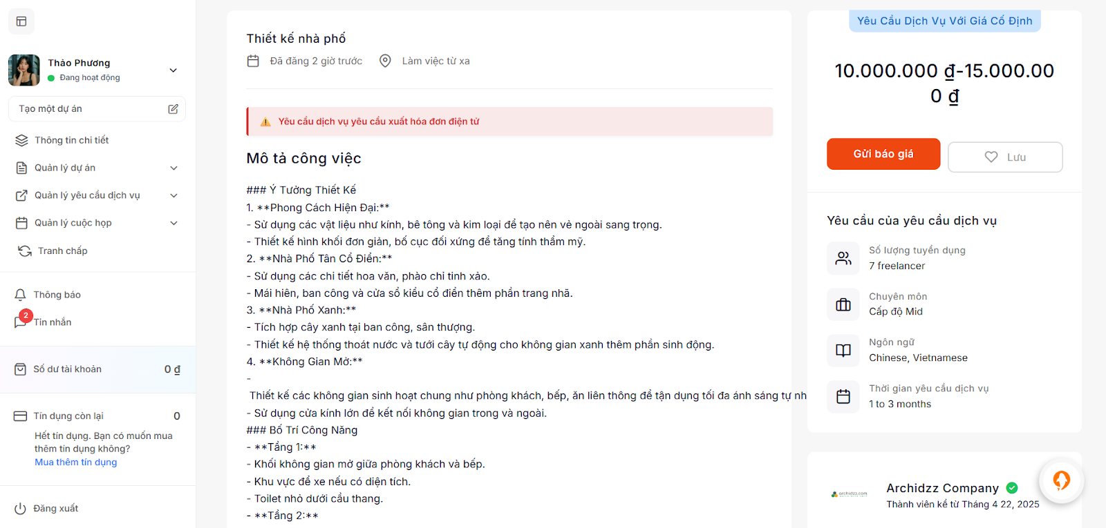Open Tin nhắn message icon with badge
This screenshot has height=528, width=1106.
(x=21, y=321)
